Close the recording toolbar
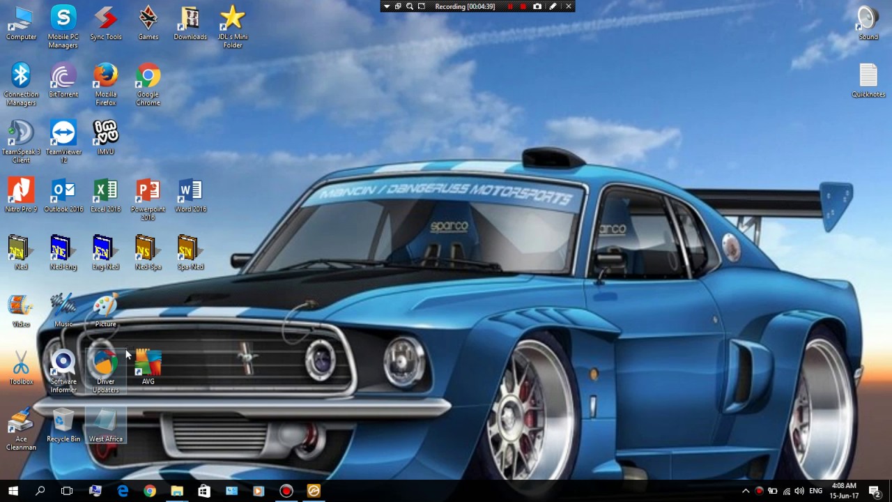Screen dimensions: 892x502 [569, 6]
